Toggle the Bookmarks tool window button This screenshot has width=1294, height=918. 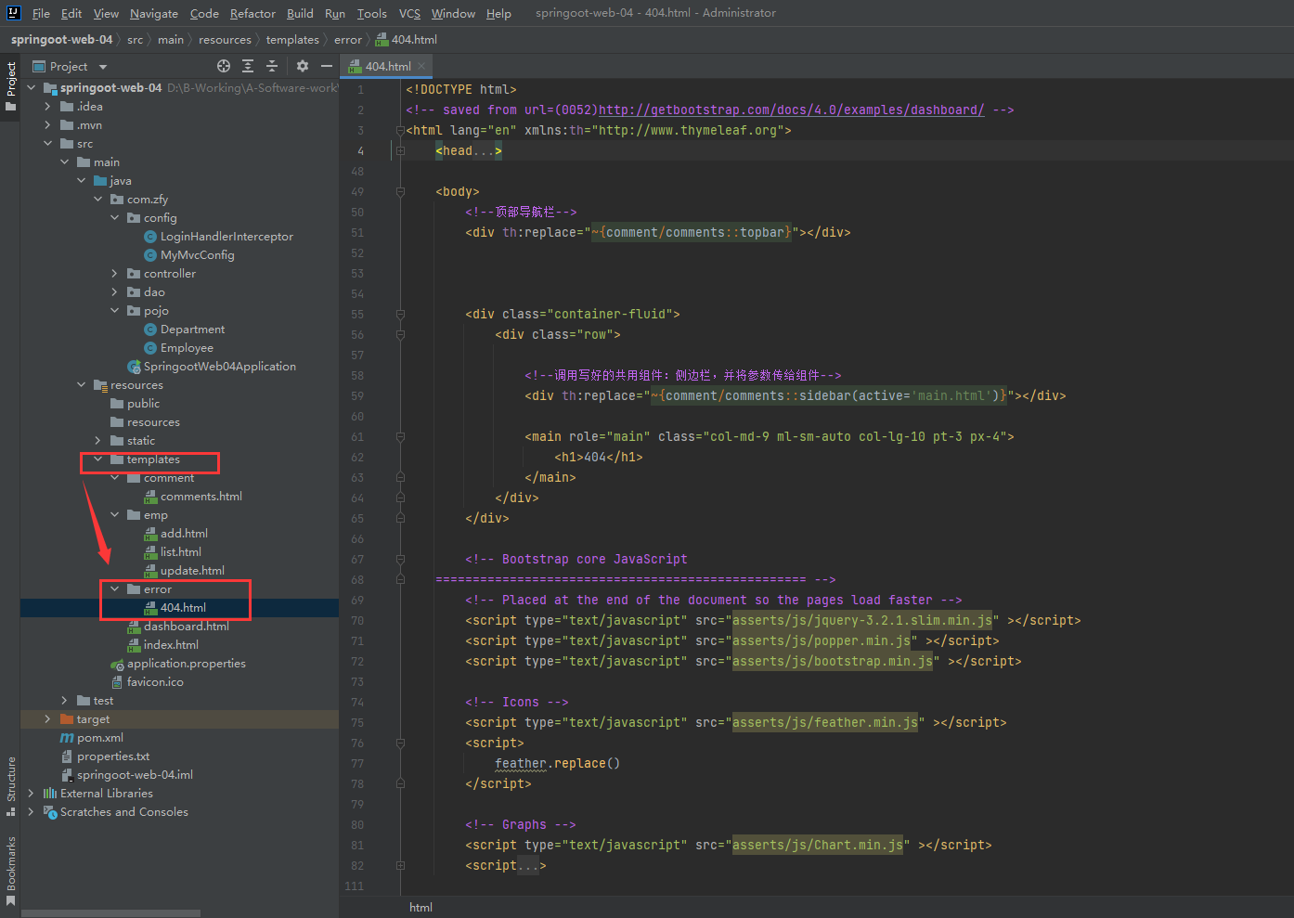point(11,869)
